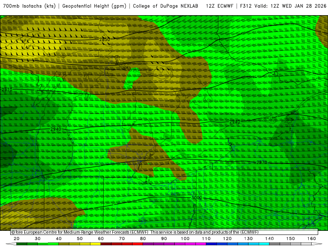
Task: Click the 70 value on the color scale
Action: [x=122, y=239]
